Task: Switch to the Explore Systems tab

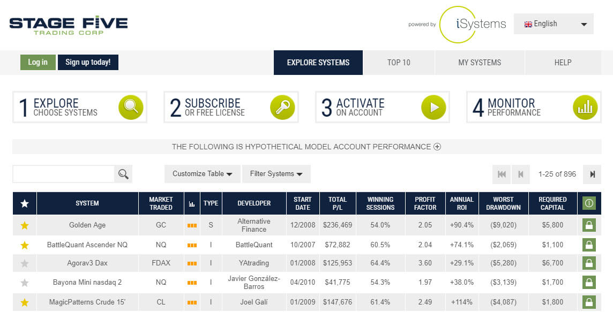Action: pyautogui.click(x=318, y=63)
